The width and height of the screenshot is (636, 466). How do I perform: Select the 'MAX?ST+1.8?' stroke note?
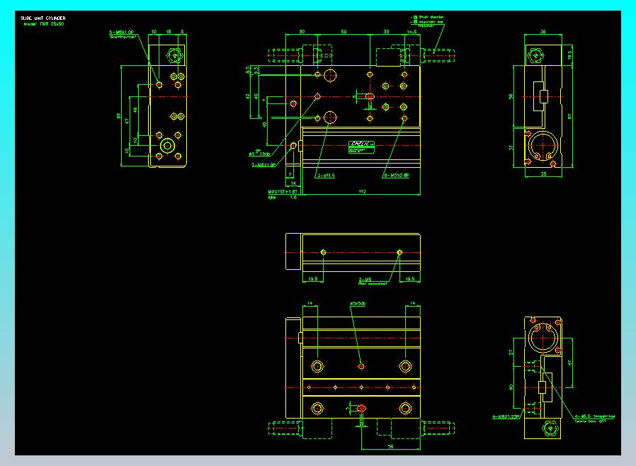[283, 191]
